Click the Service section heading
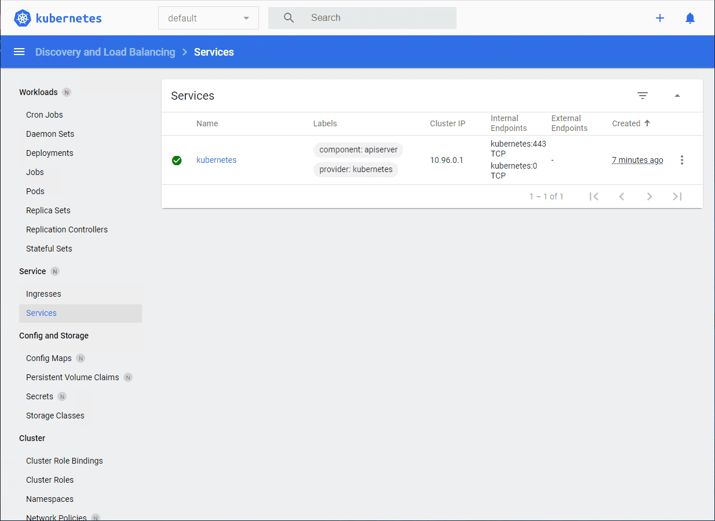The width and height of the screenshot is (715, 521). click(x=32, y=271)
